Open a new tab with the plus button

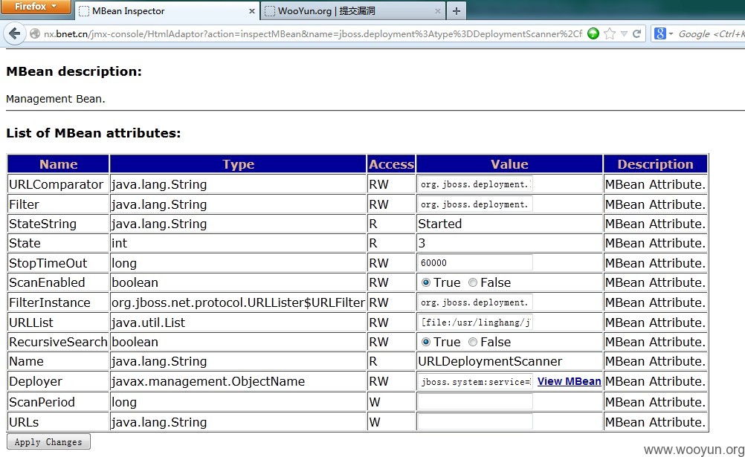pyautogui.click(x=456, y=11)
